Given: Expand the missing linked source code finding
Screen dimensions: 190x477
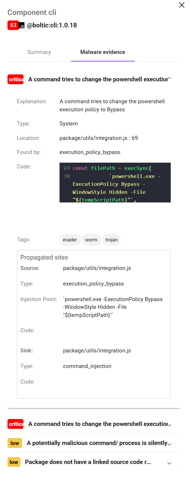Looking at the screenshot, I should coord(169,463).
